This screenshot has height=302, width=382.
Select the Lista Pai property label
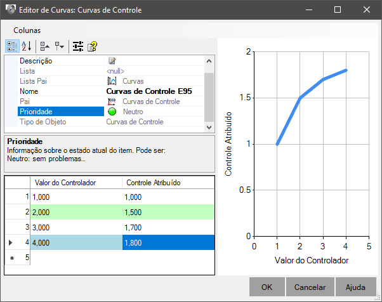[x=33, y=81]
